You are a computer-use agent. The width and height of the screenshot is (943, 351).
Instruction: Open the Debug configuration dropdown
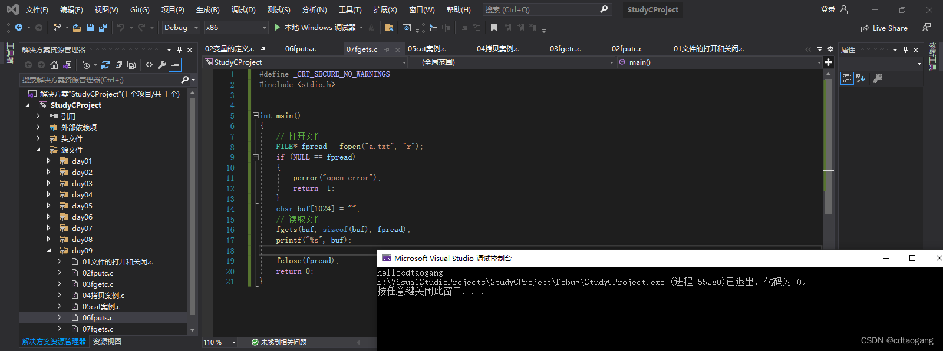(x=181, y=28)
